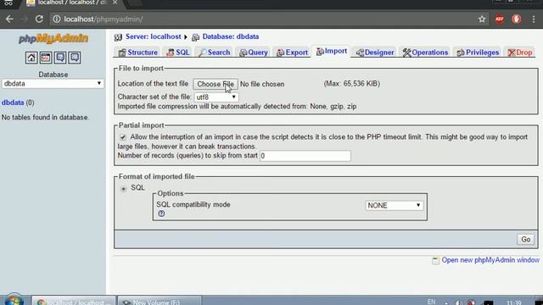Click the browser address bar URL
Image resolution: width=543 pixels, height=305 pixels.
[x=104, y=19]
